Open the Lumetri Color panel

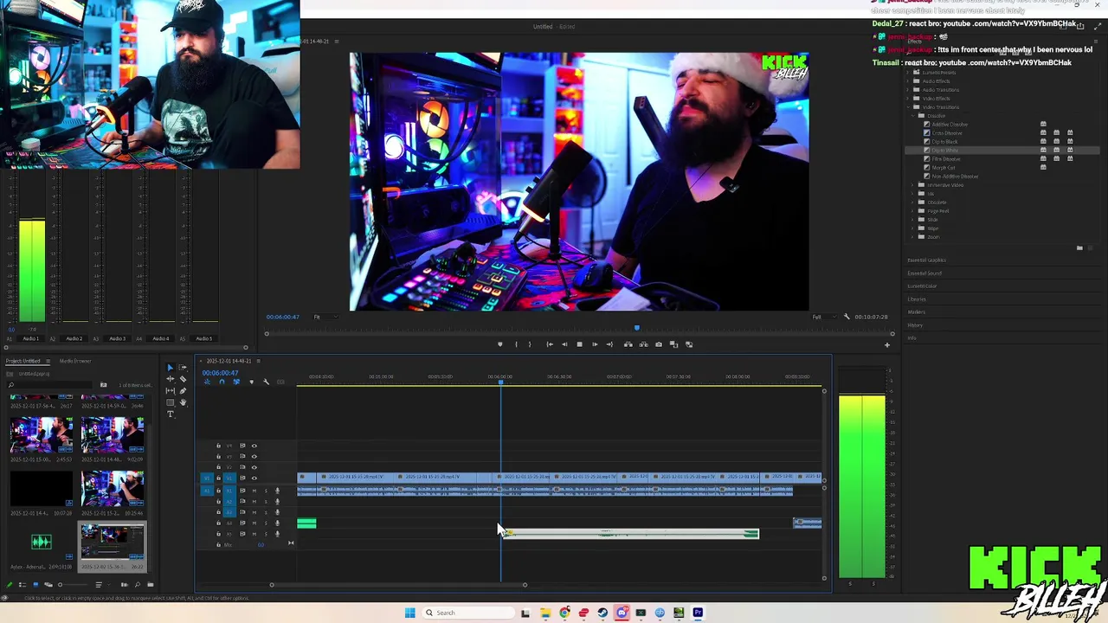(922, 286)
